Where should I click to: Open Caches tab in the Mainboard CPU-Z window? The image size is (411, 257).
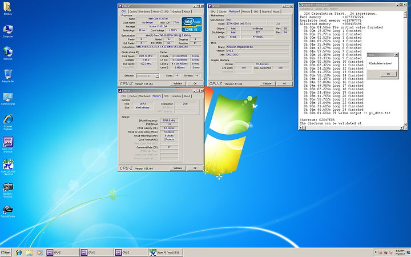click(x=223, y=11)
